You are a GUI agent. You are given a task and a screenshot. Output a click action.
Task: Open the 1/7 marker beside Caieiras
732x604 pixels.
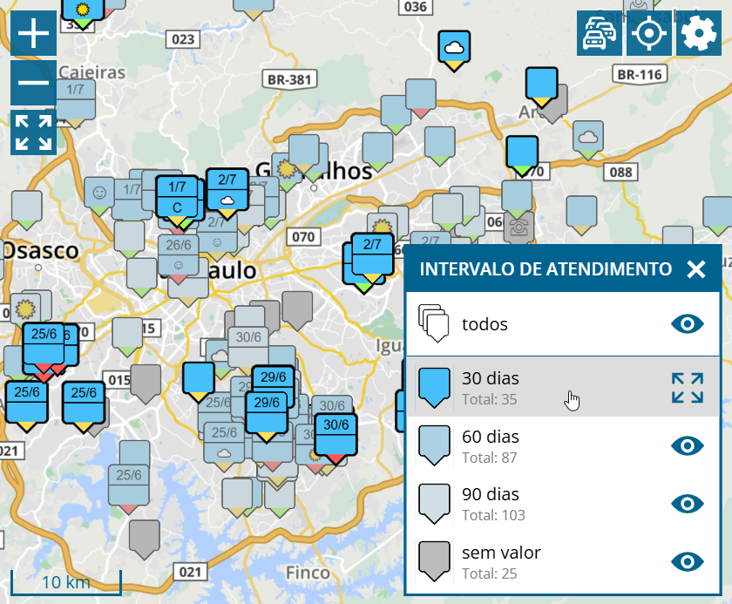(76, 103)
